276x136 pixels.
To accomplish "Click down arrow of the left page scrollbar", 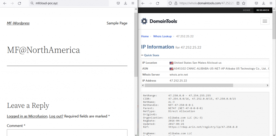I will pos(136,135).
